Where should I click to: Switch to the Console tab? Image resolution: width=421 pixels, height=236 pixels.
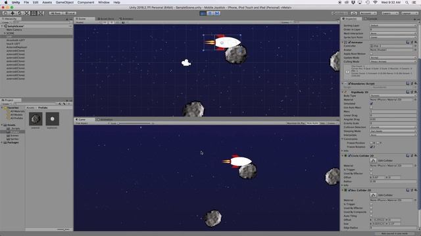point(371,19)
